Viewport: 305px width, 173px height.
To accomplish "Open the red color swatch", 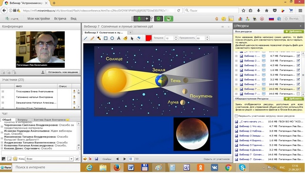I will pos(149,38).
